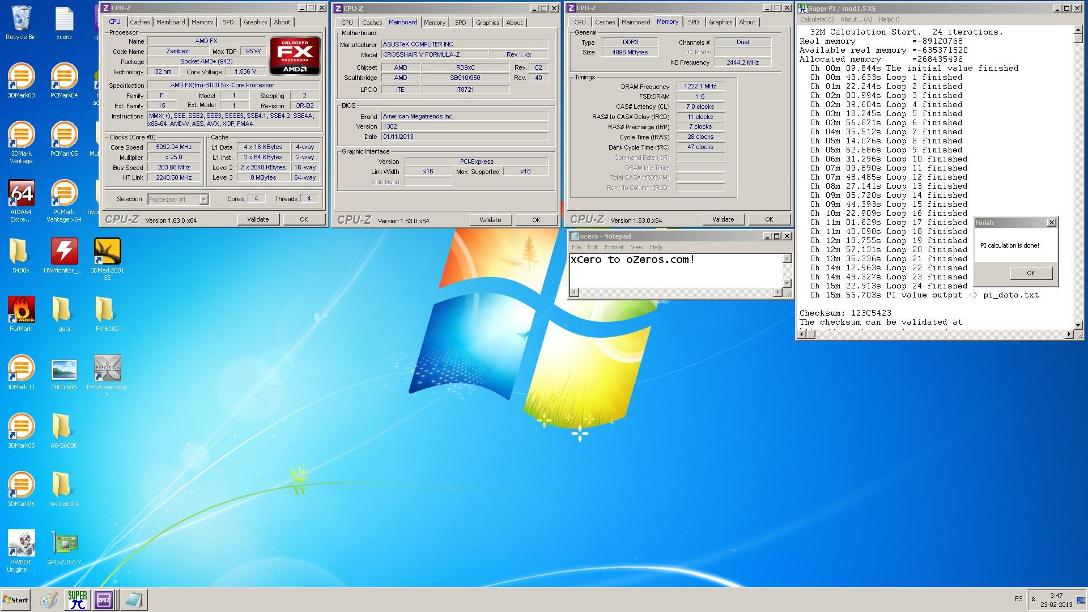Image resolution: width=1088 pixels, height=612 pixels.
Task: Switch to Mainboard tab in Memory window
Action: tap(636, 22)
